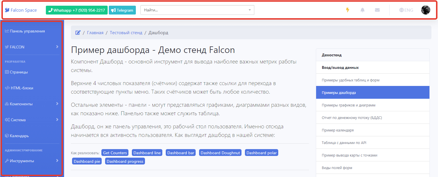Click the user avatar picture
Screen dimensions: 438x177
[425, 10]
